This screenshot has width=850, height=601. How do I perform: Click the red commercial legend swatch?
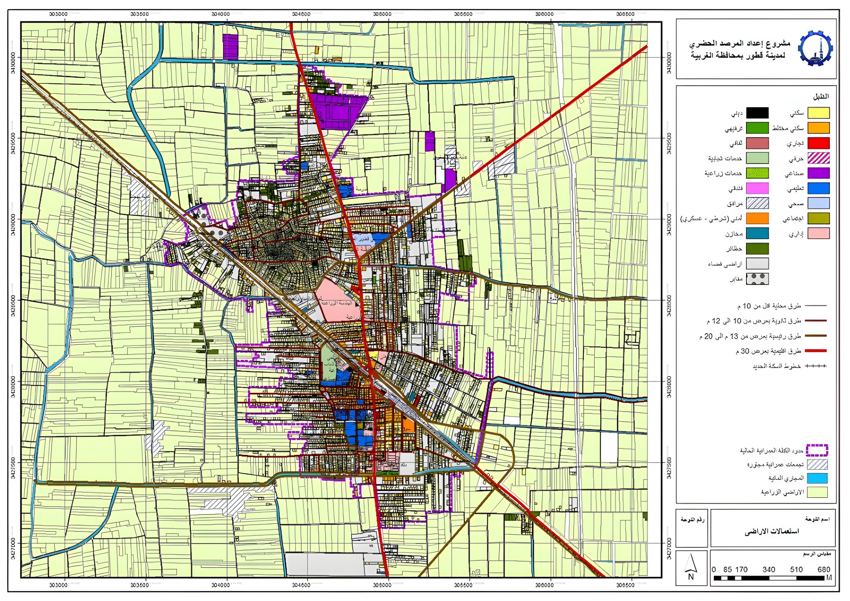(x=818, y=143)
